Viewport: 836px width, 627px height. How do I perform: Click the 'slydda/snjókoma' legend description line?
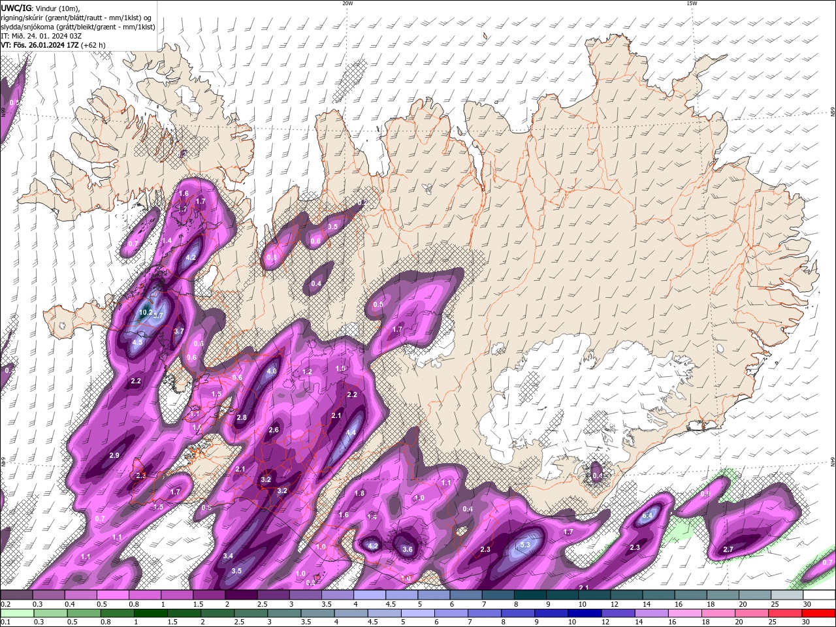tap(78, 27)
